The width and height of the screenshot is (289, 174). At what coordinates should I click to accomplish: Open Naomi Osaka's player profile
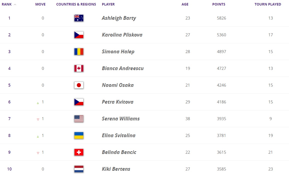pyautogui.click(x=118, y=85)
